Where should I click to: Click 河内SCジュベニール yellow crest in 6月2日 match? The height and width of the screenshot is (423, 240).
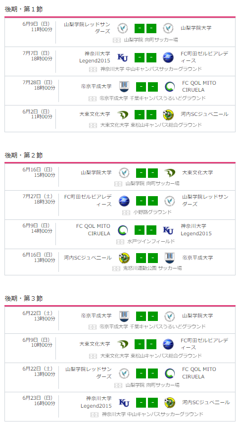click(x=168, y=114)
